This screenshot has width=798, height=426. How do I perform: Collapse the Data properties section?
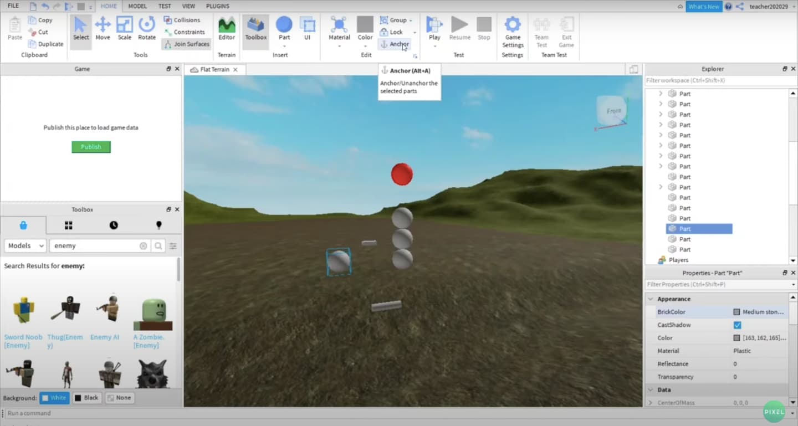(651, 390)
